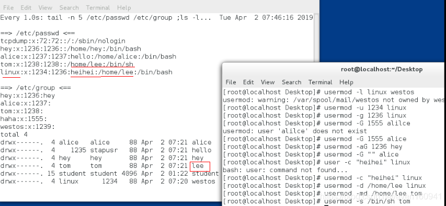Click the tcpdump:x:72:72 passwd line
Image resolution: width=446 pixels, height=206 pixels.
click(x=63, y=41)
